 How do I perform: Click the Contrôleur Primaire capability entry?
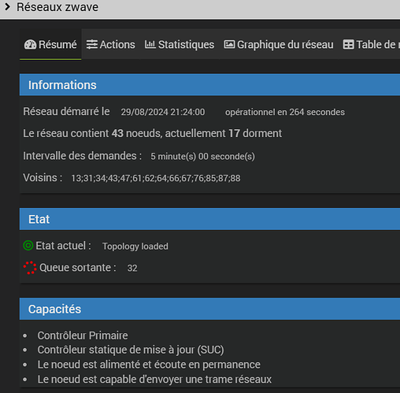(x=83, y=336)
